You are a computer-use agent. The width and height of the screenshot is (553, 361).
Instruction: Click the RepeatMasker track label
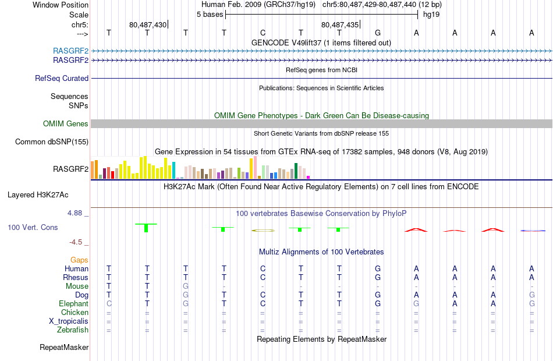pos(64,347)
